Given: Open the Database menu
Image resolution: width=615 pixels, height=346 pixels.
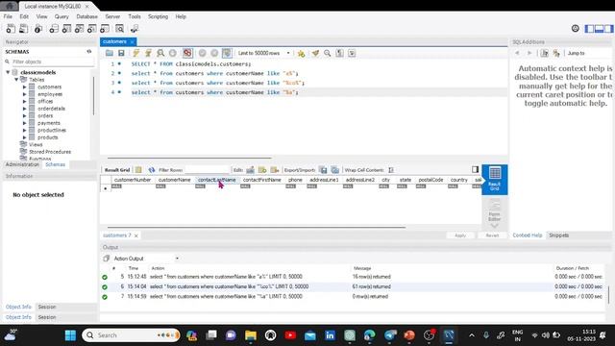Looking at the screenshot, I should 86,16.
